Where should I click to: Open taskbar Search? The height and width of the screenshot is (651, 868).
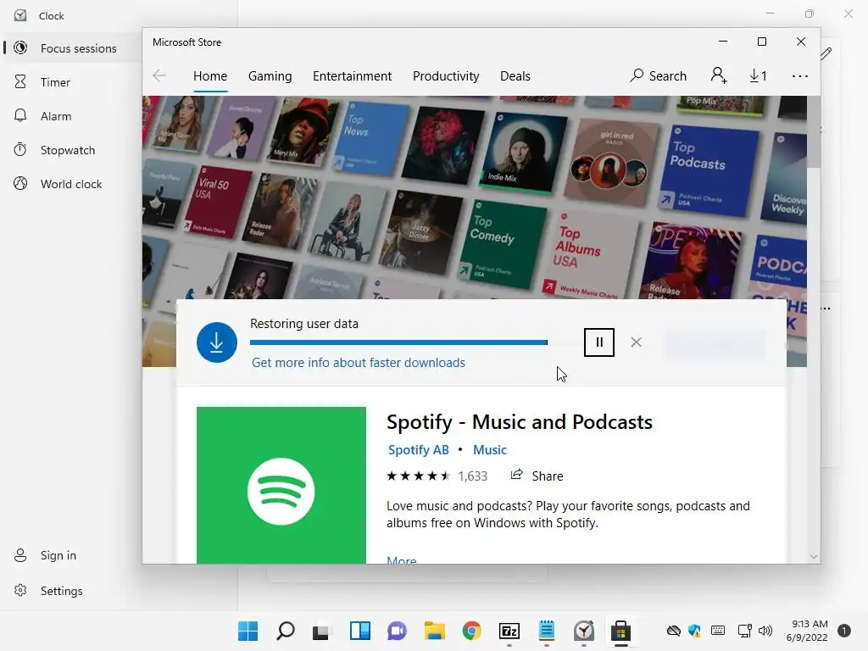pos(286,631)
